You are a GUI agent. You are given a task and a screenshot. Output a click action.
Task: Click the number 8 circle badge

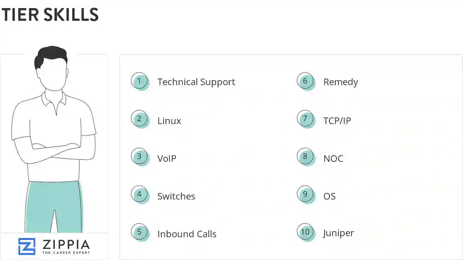306,157
